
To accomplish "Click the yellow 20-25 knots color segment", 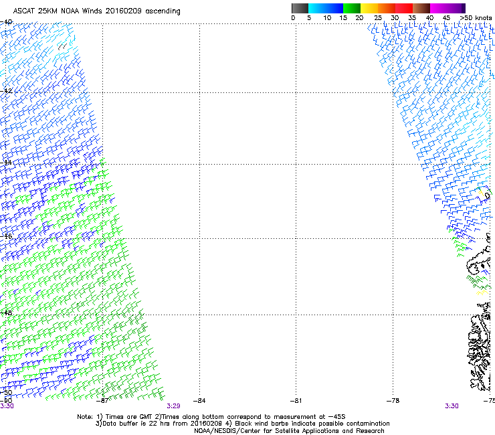I will [x=369, y=8].
